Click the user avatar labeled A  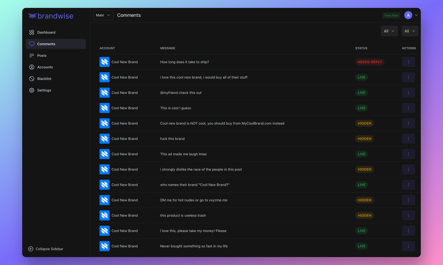(x=408, y=15)
